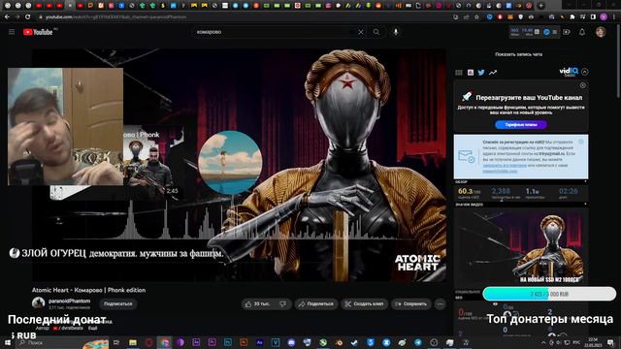Save the video with Сохранить
The width and height of the screenshot is (621, 349).
(x=410, y=303)
